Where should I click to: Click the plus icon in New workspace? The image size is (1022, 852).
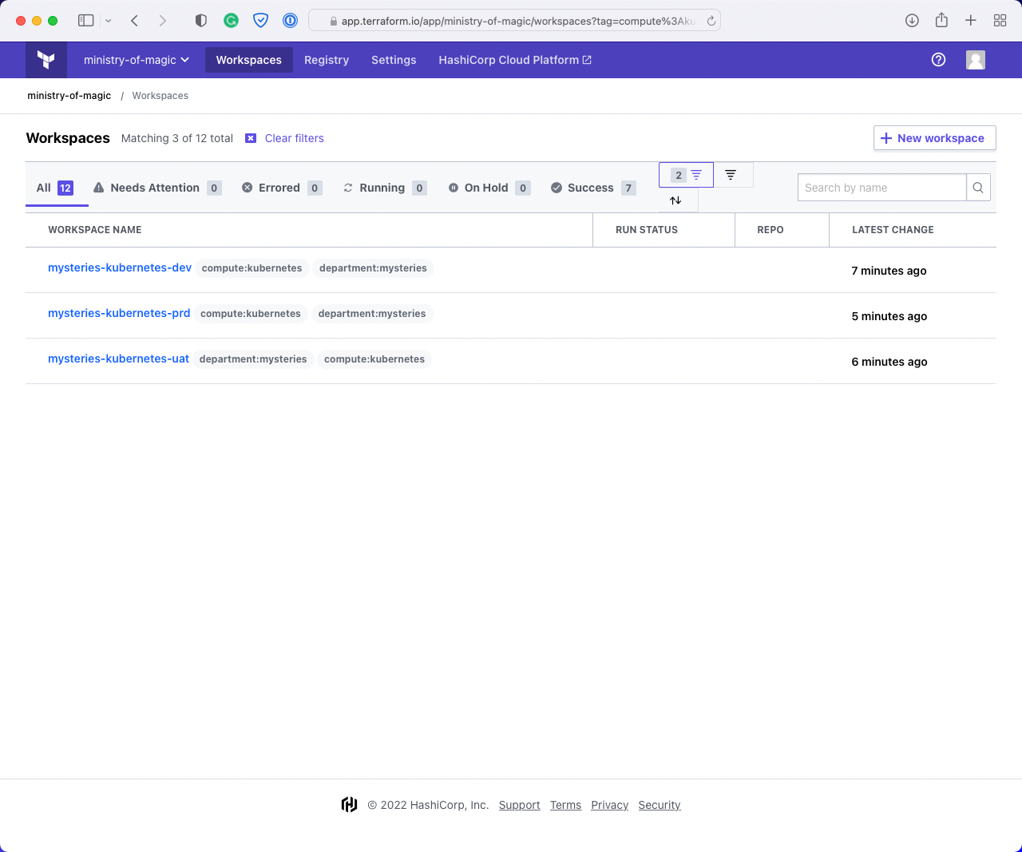(886, 138)
